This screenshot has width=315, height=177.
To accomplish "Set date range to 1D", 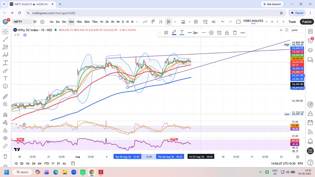I will point(16,163).
